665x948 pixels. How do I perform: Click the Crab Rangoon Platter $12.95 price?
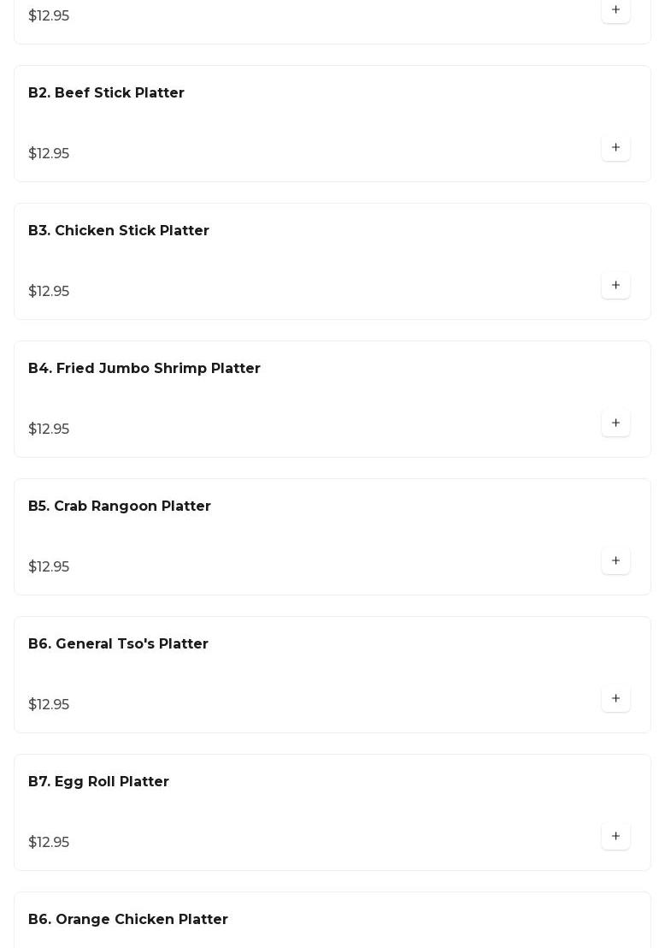pyautogui.click(x=49, y=567)
